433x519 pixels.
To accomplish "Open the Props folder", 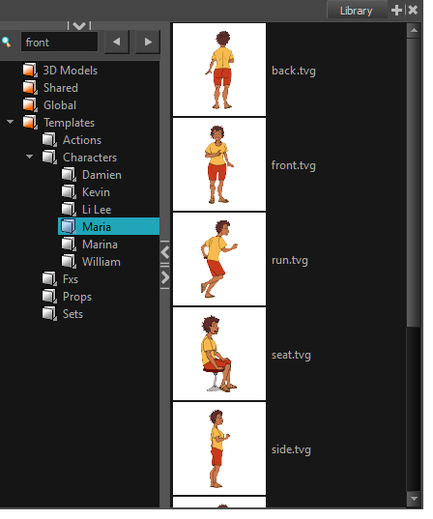I will pyautogui.click(x=77, y=297).
